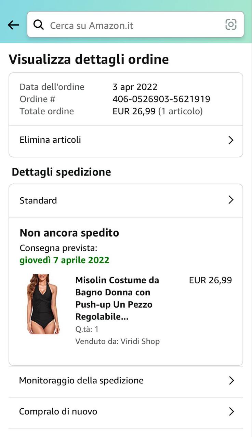Click the giovedì 7 aprile 2022 delivery date
The height and width of the screenshot is (437, 252).
[64, 260]
